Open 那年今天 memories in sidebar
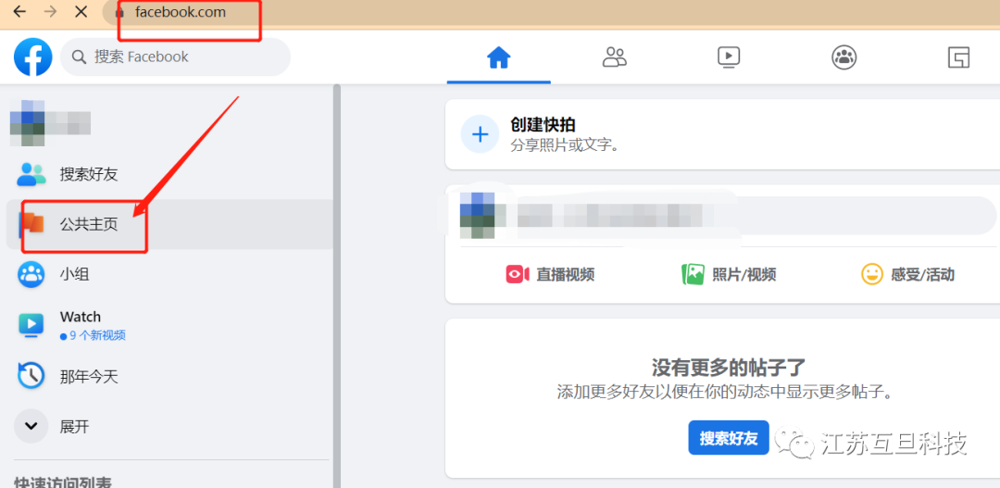The height and width of the screenshot is (488, 1000). click(x=89, y=376)
